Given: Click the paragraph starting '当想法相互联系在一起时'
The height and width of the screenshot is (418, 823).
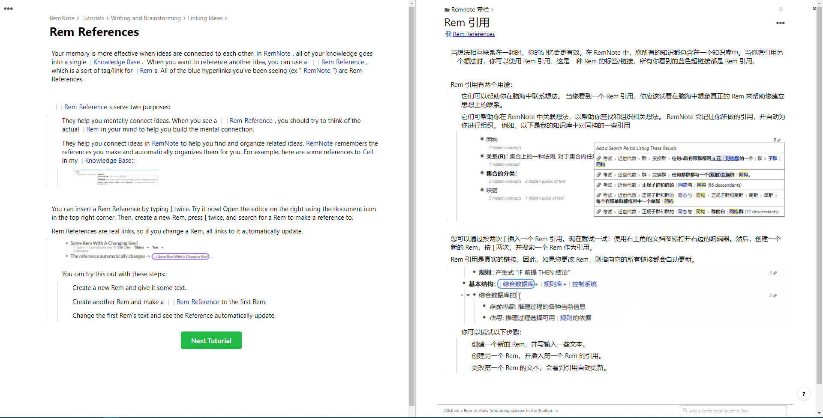Looking at the screenshot, I should click(617, 57).
